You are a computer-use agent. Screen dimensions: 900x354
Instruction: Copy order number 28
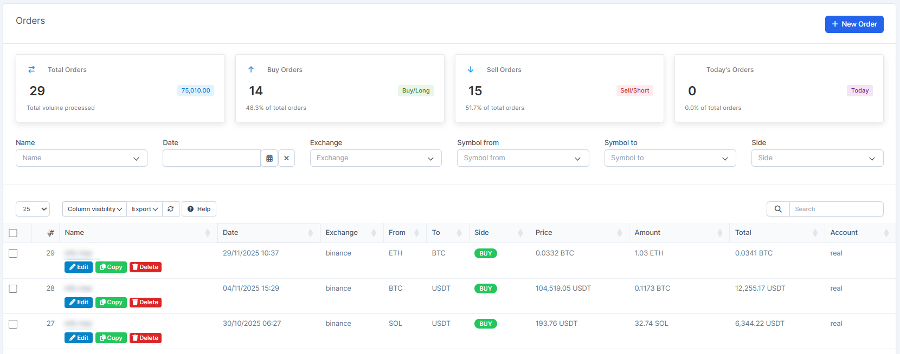[x=111, y=302]
